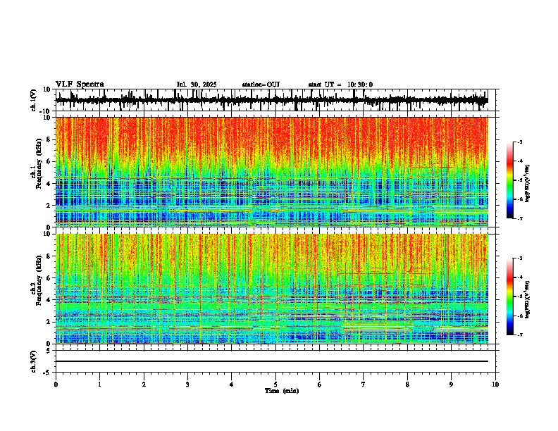Select the "start UT = 10:30:0" label
Image resolution: width=558 pixels, height=431 pixels.
point(340,85)
